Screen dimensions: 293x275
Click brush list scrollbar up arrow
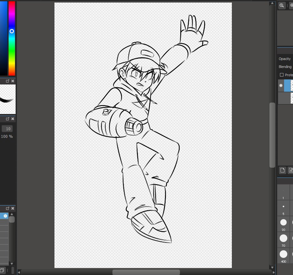pos(12,214)
